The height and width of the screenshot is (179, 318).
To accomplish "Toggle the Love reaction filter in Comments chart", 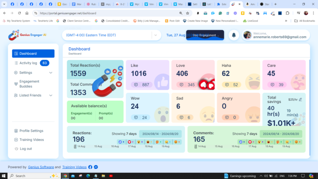I will click(x=250, y=142).
